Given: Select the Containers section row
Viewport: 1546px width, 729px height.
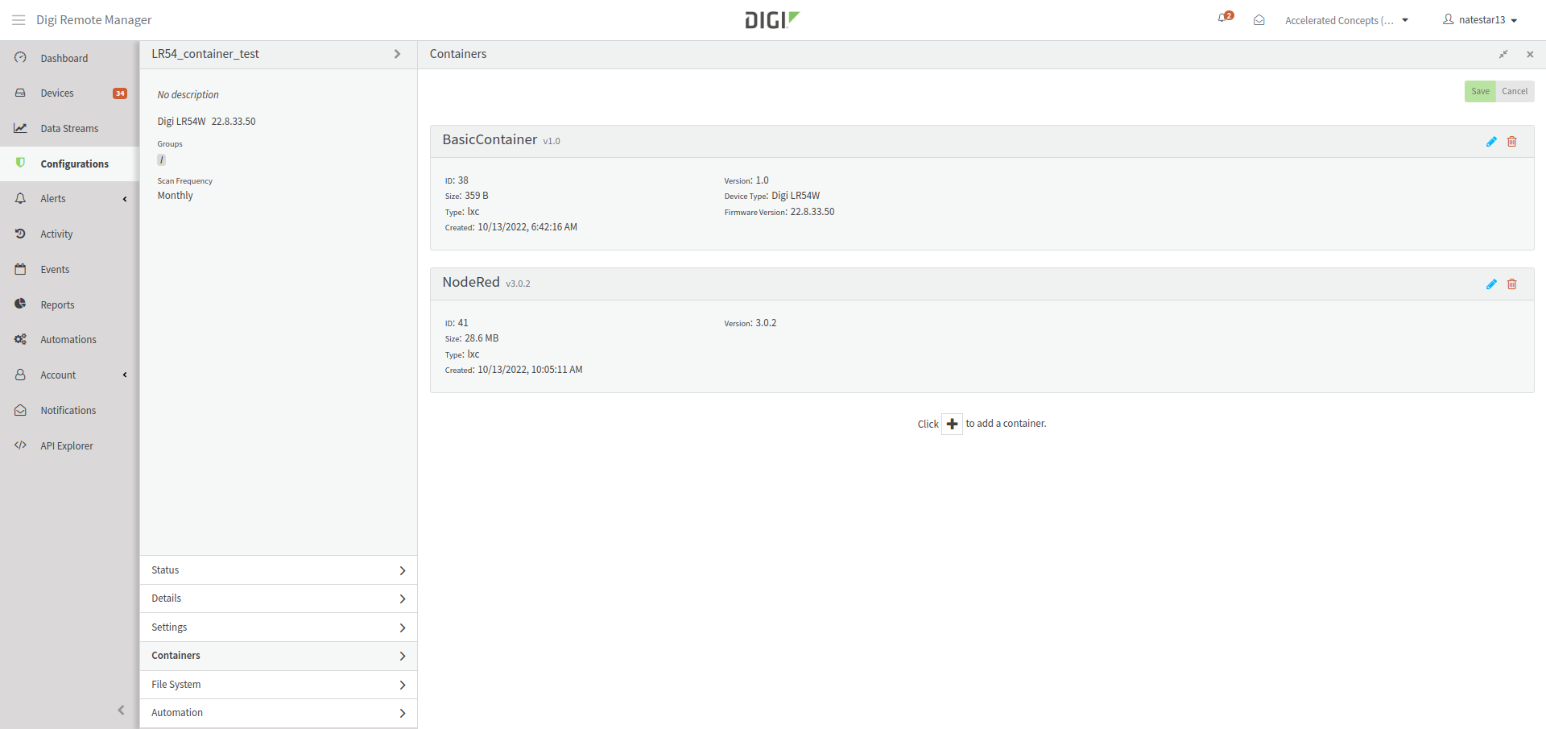Looking at the screenshot, I should click(279, 656).
